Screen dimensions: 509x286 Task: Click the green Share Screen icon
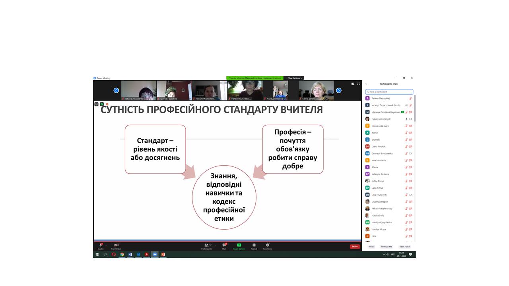tap(239, 245)
